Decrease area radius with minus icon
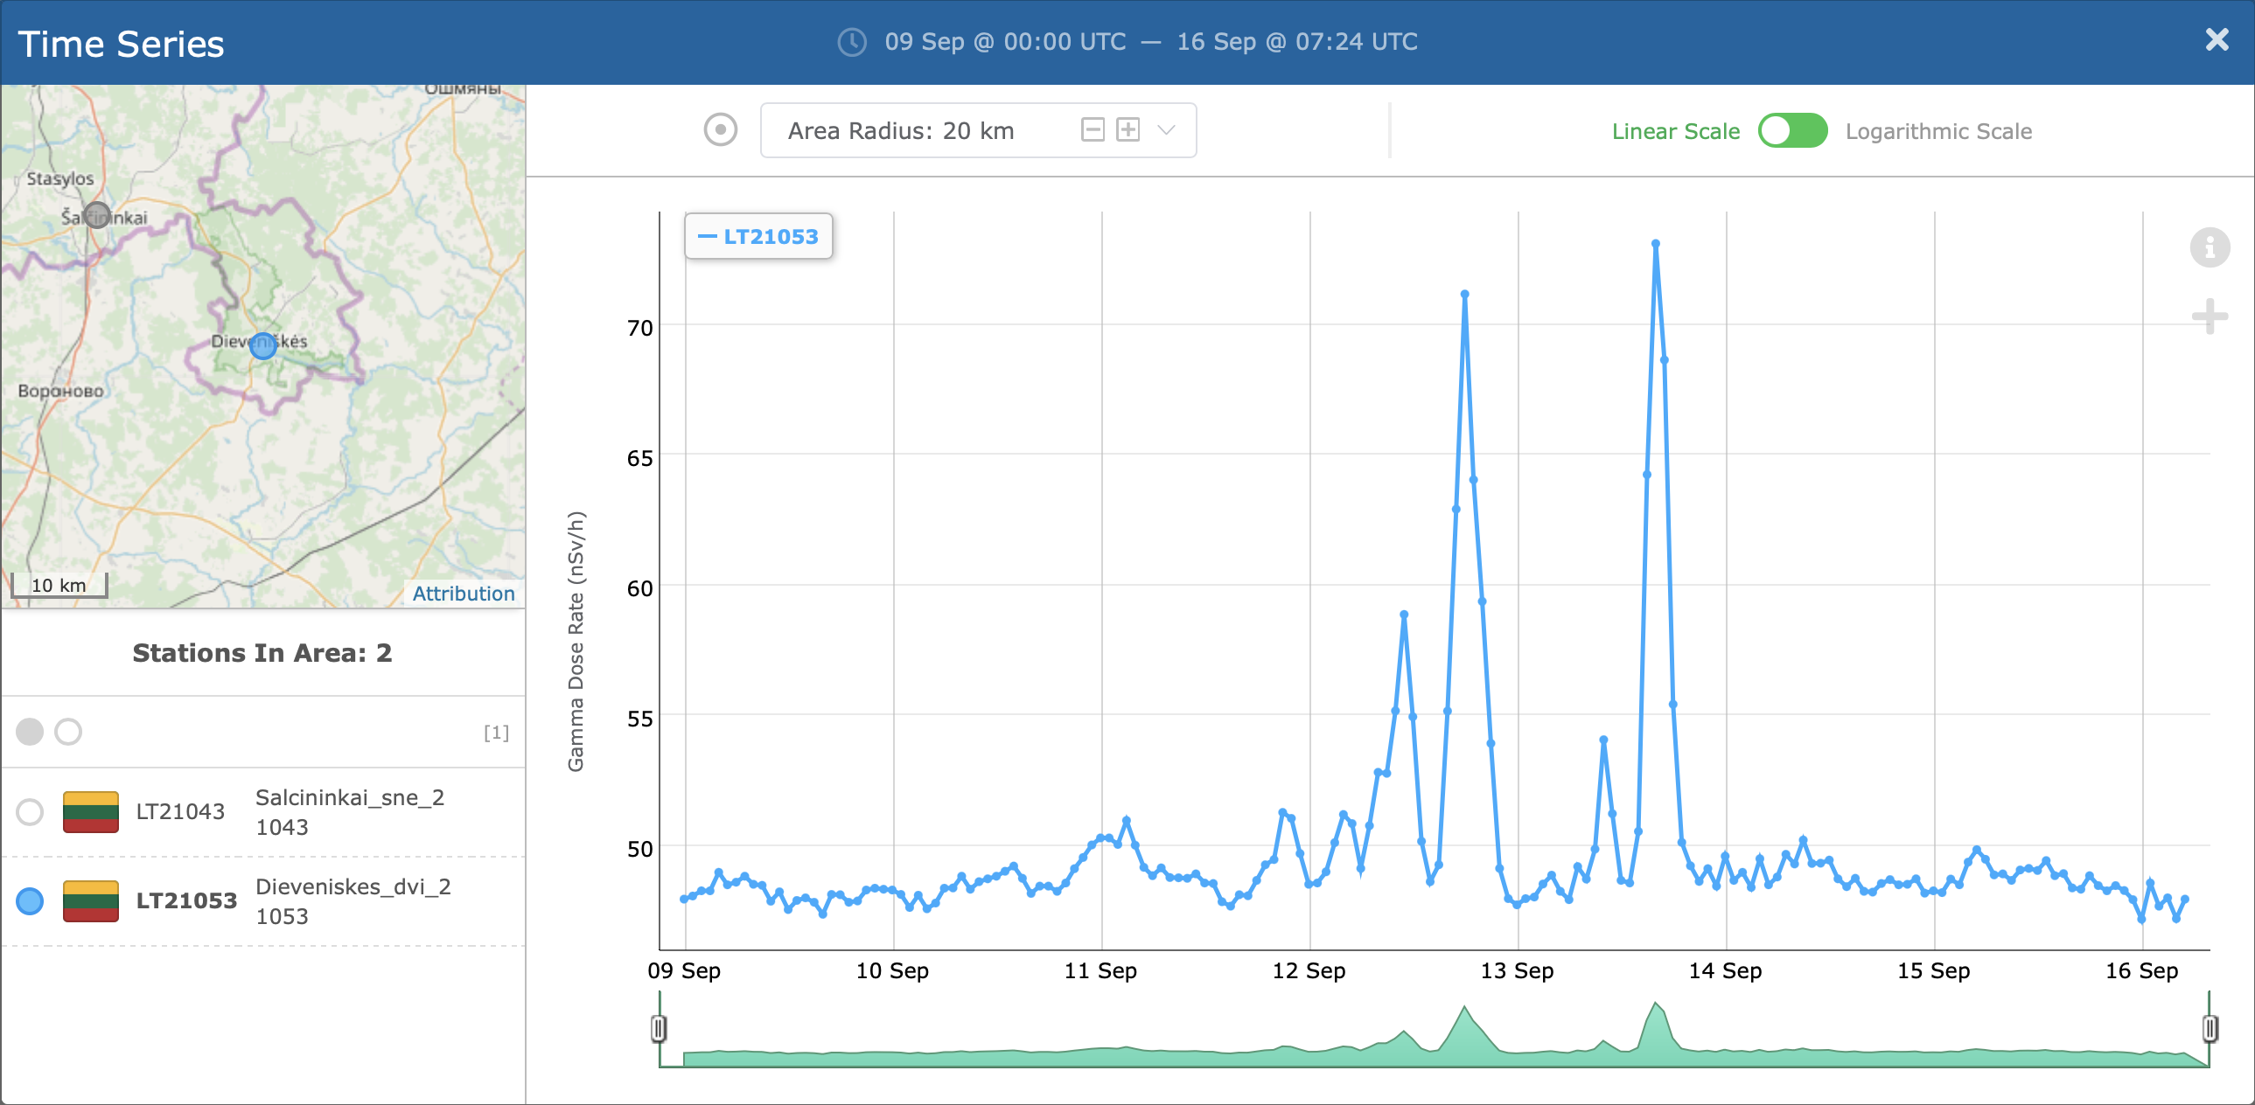 [x=1092, y=130]
